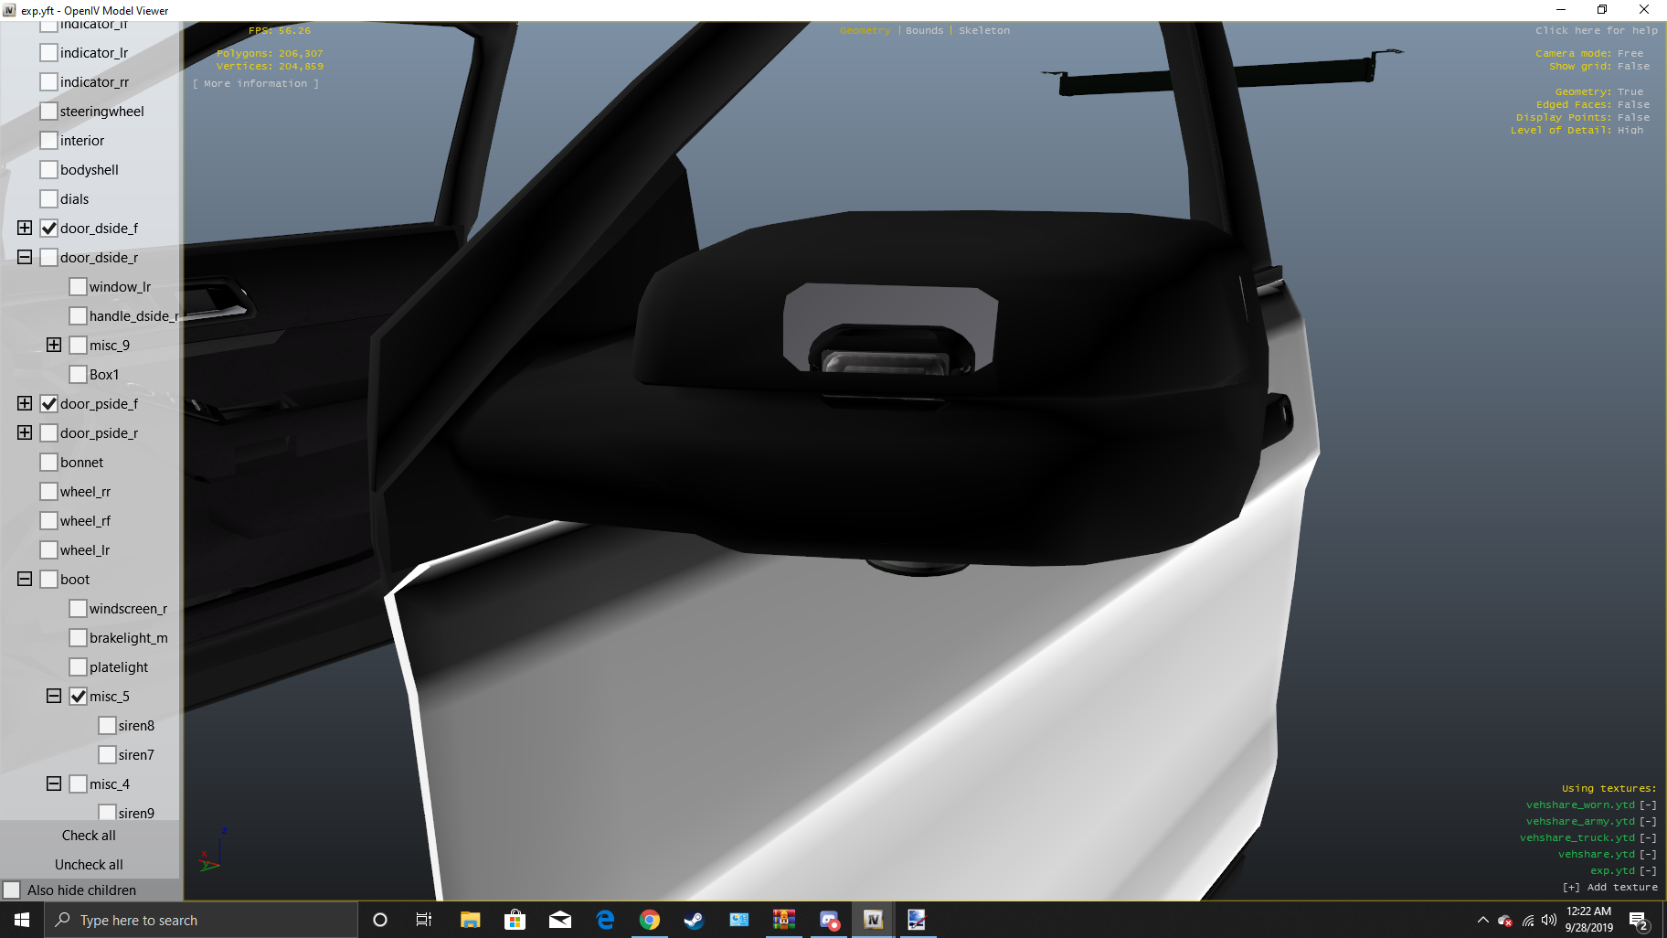This screenshot has height=938, width=1667.
Task: Collapse the misc_4 tree node
Action: [54, 783]
